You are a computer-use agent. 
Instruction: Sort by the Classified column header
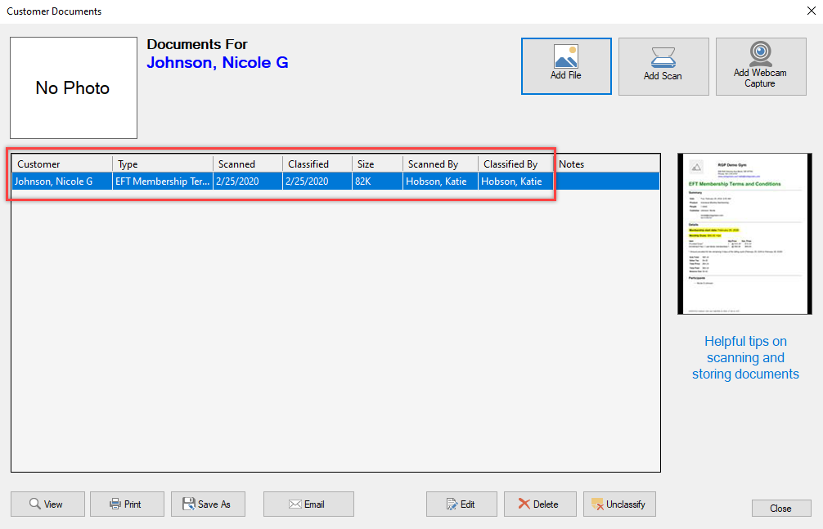click(x=317, y=164)
